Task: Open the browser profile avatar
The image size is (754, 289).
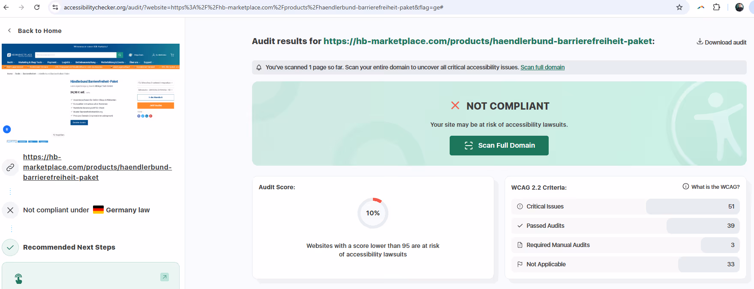Action: click(739, 7)
